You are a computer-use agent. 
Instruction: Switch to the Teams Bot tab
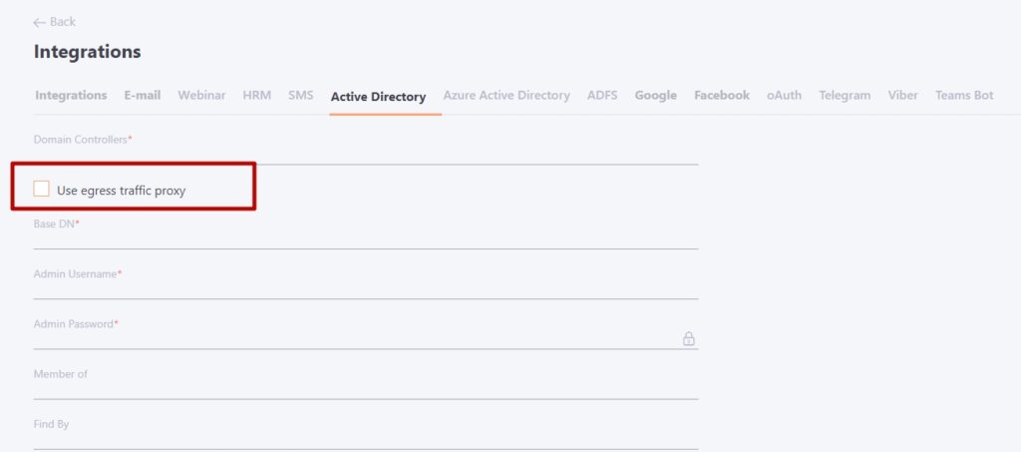tap(964, 95)
